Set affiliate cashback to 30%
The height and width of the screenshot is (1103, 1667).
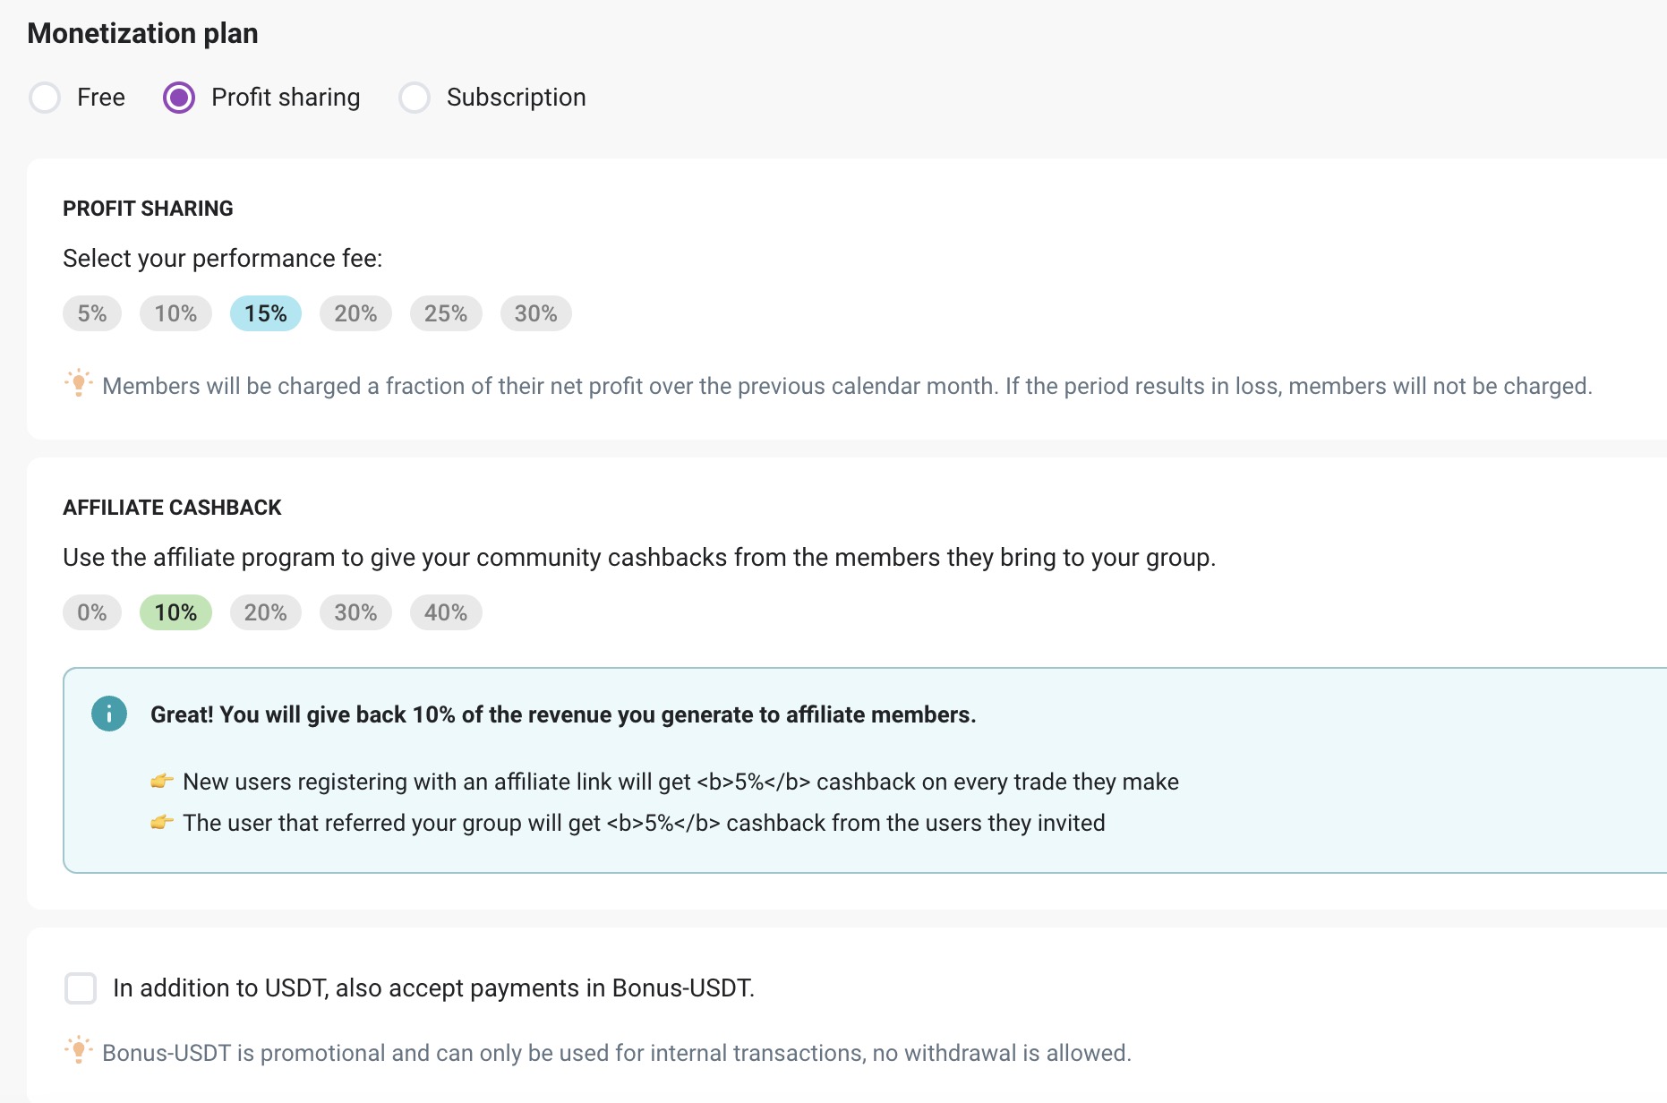(355, 612)
